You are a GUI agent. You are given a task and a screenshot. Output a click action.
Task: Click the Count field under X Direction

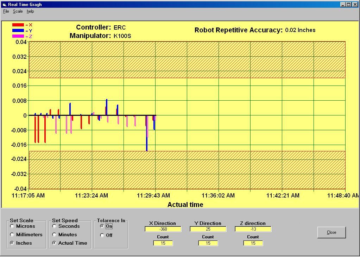[163, 243]
